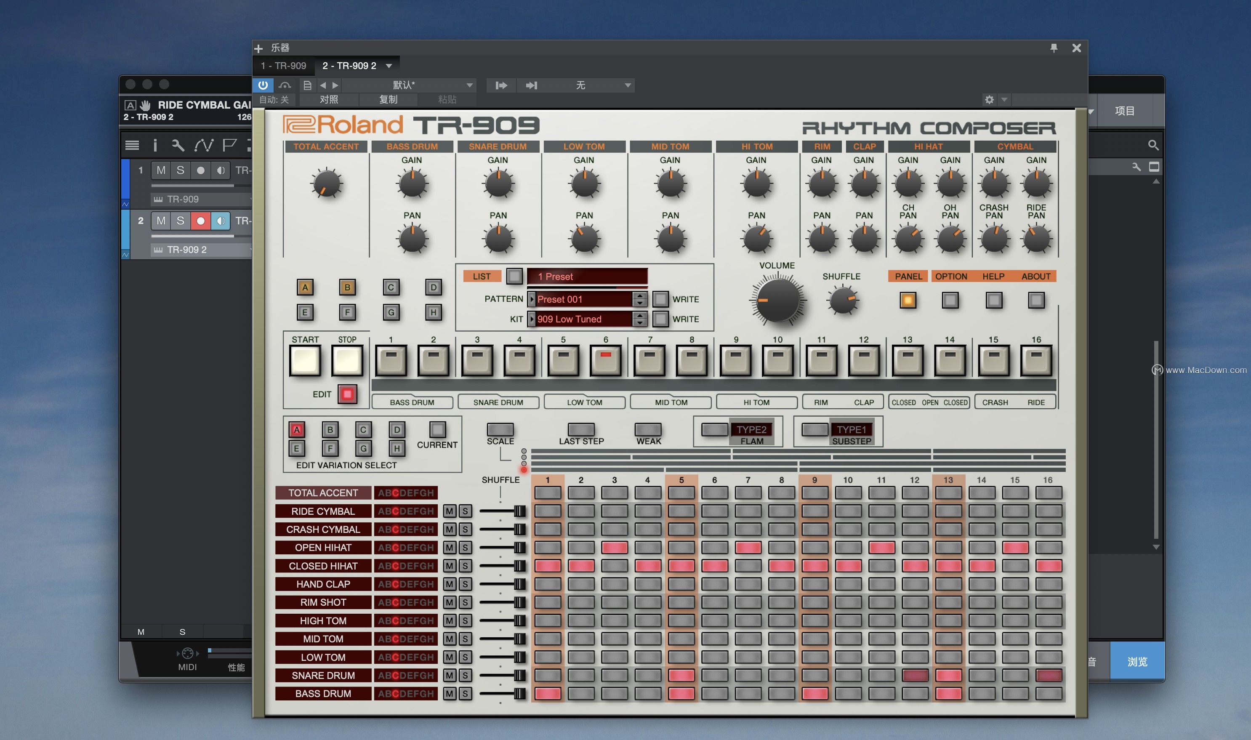The width and height of the screenshot is (1251, 740).
Task: Click the plus icon beside 乐器
Action: [x=258, y=48]
